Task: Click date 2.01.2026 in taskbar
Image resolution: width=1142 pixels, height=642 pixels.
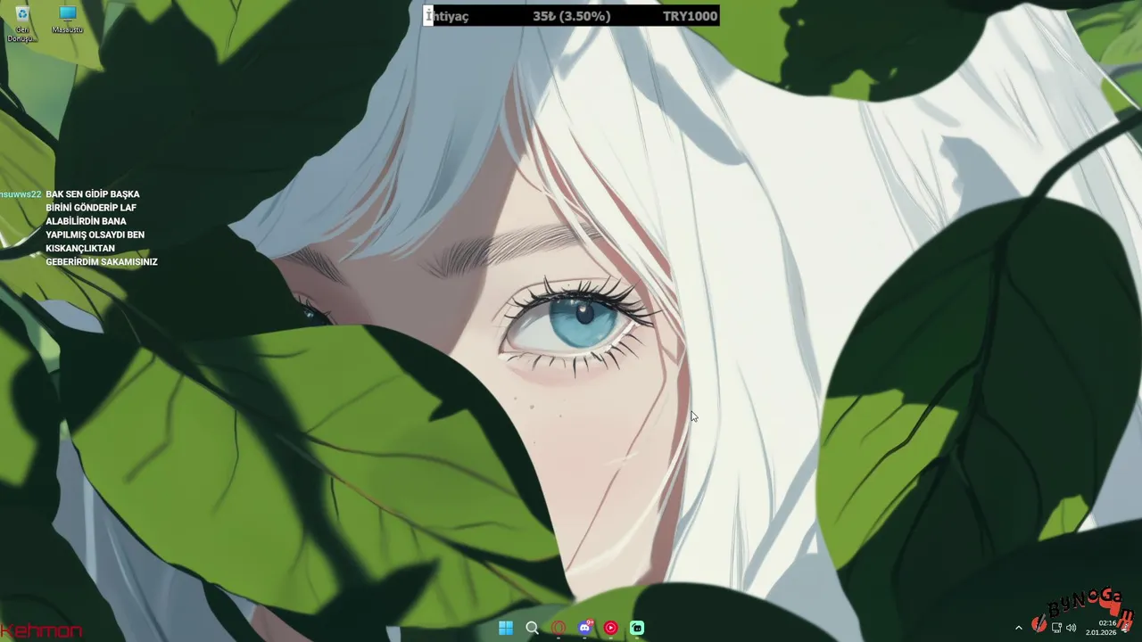Action: coord(1101,632)
